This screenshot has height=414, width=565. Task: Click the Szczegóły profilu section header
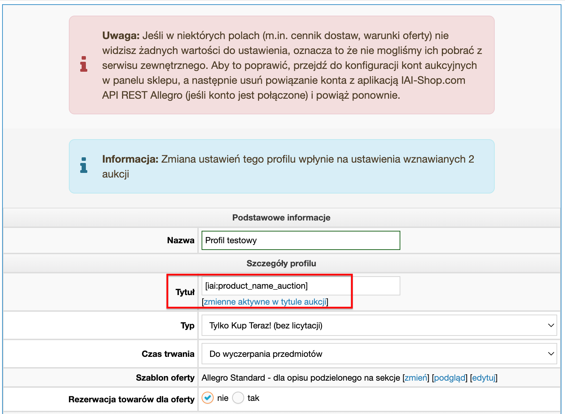tap(281, 263)
